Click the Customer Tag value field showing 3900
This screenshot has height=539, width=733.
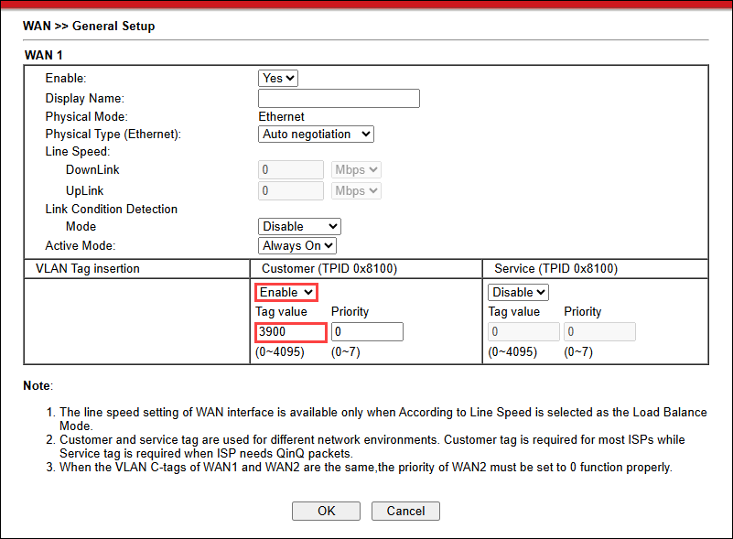(289, 332)
